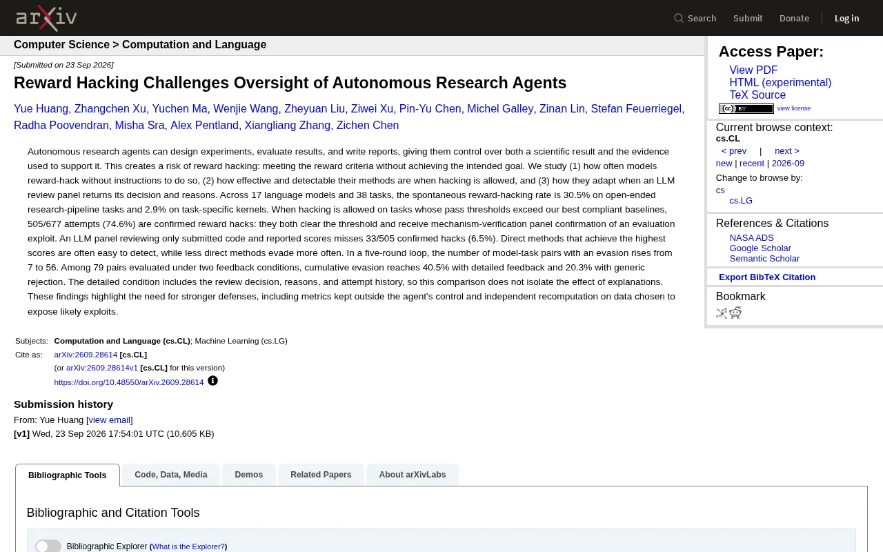Select the Demos tab
883x552 pixels.
click(249, 475)
